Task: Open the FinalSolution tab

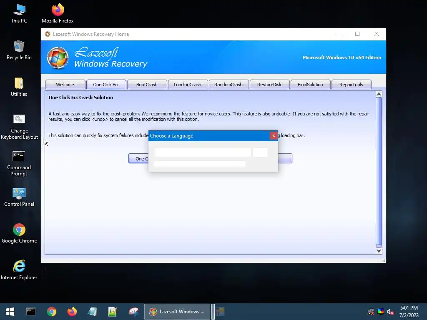Action: tap(310, 85)
